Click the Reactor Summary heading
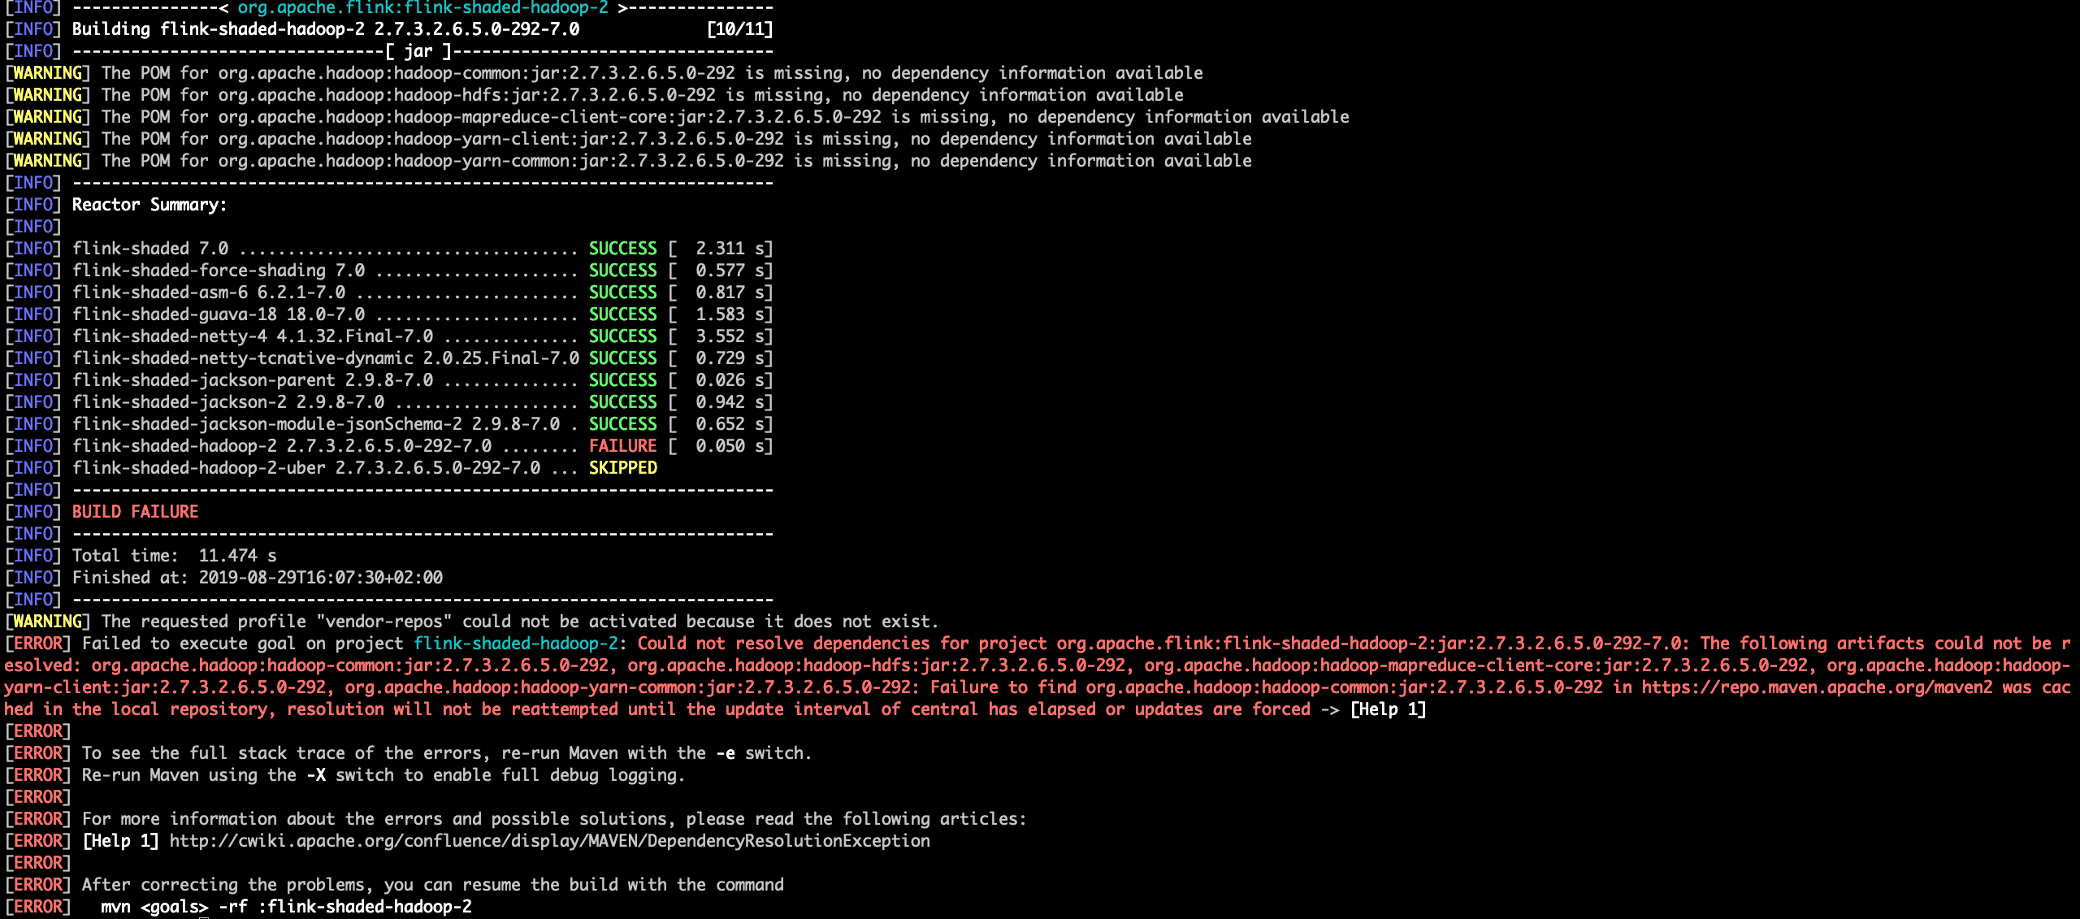This screenshot has width=2080, height=919. click(149, 205)
